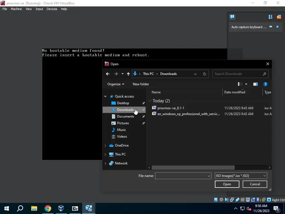The width and height of the screenshot is (285, 214).
Task: Open the Input menu
Action: [39, 9]
